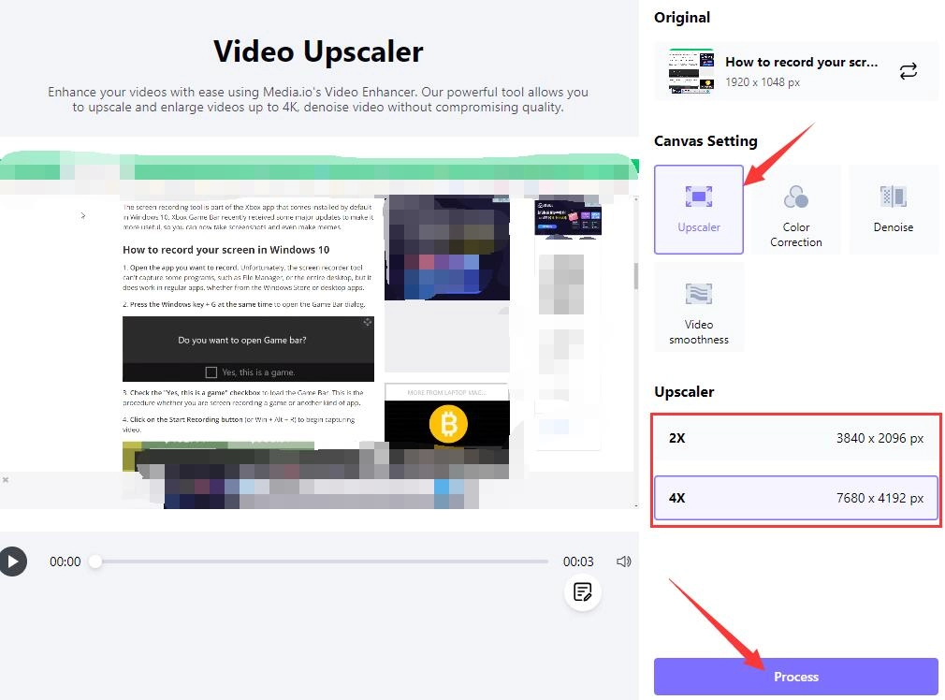Play the video with the play button
The image size is (945, 700).
[x=12, y=561]
